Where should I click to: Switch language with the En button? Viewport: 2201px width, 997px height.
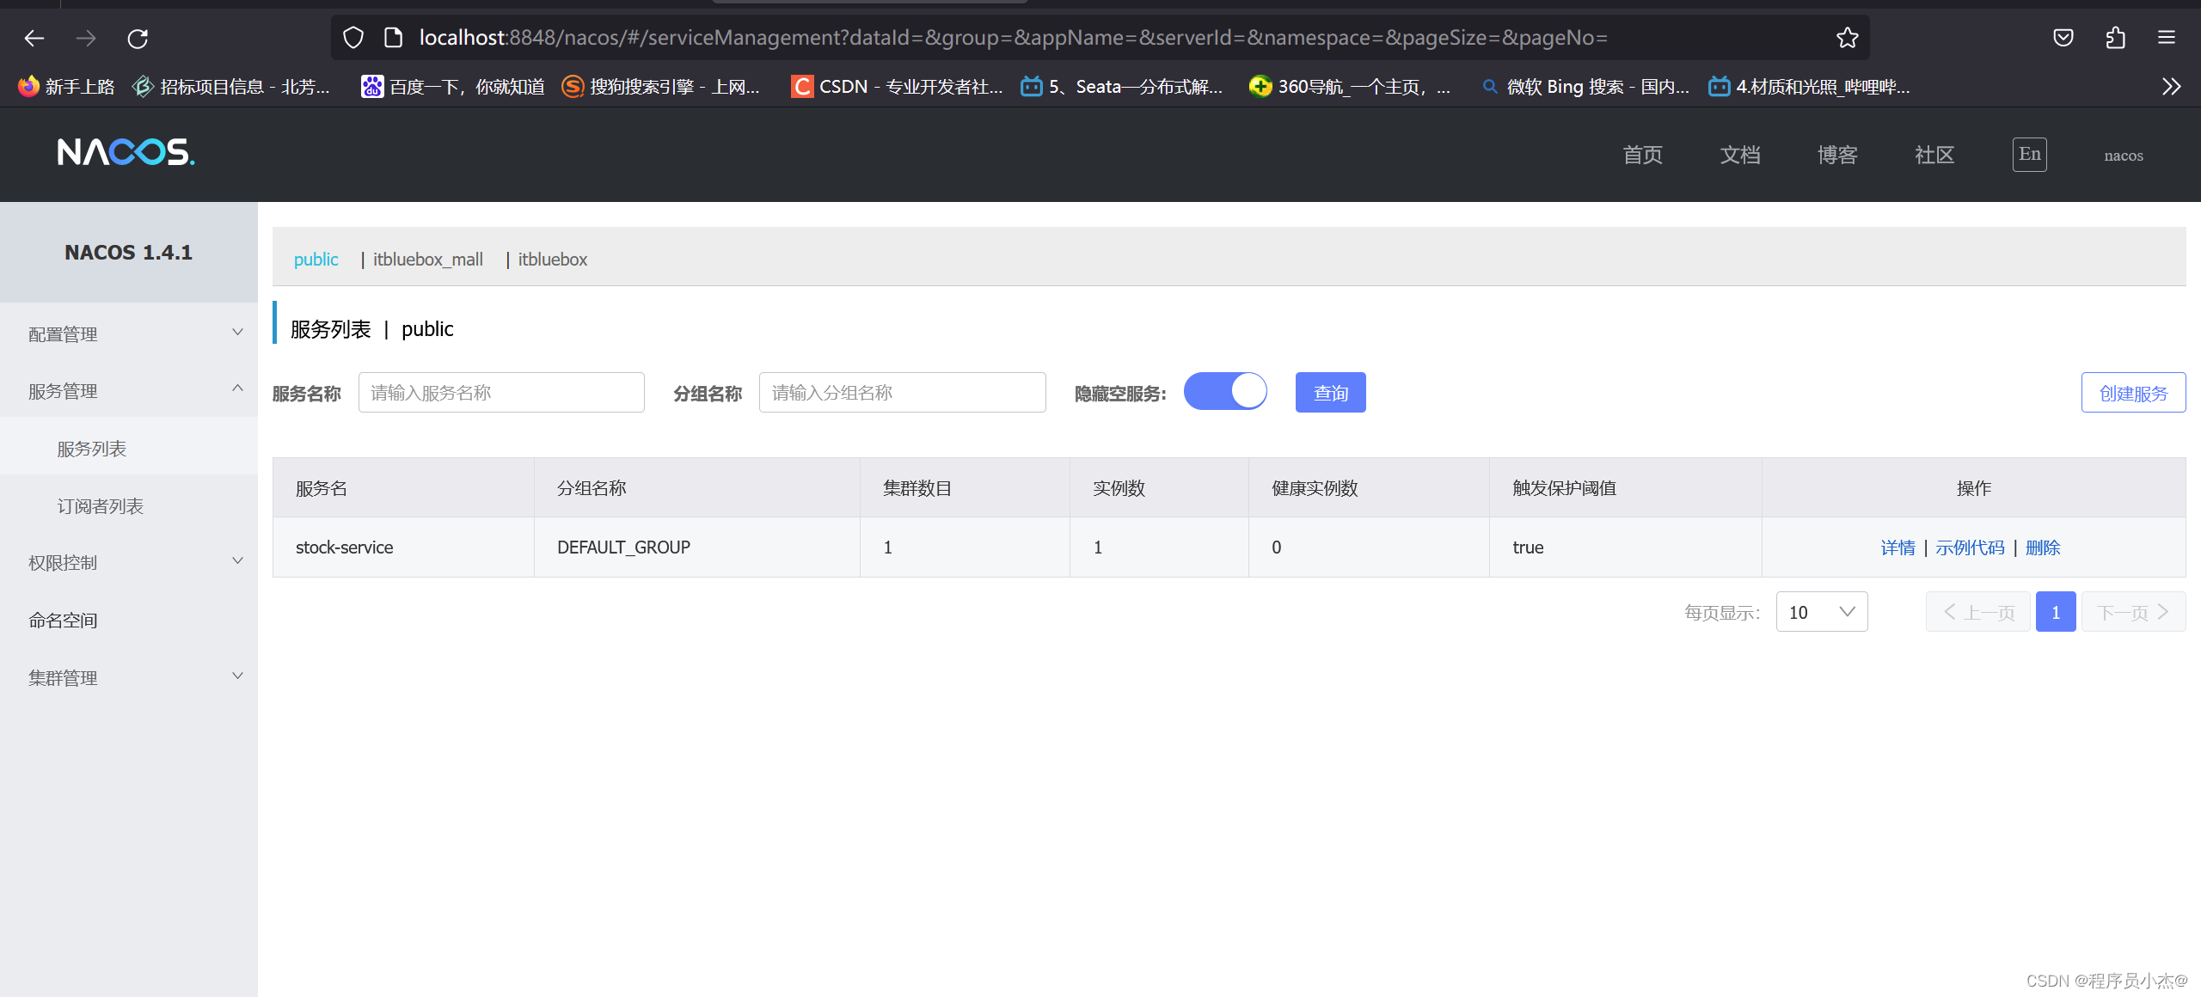point(2029,155)
